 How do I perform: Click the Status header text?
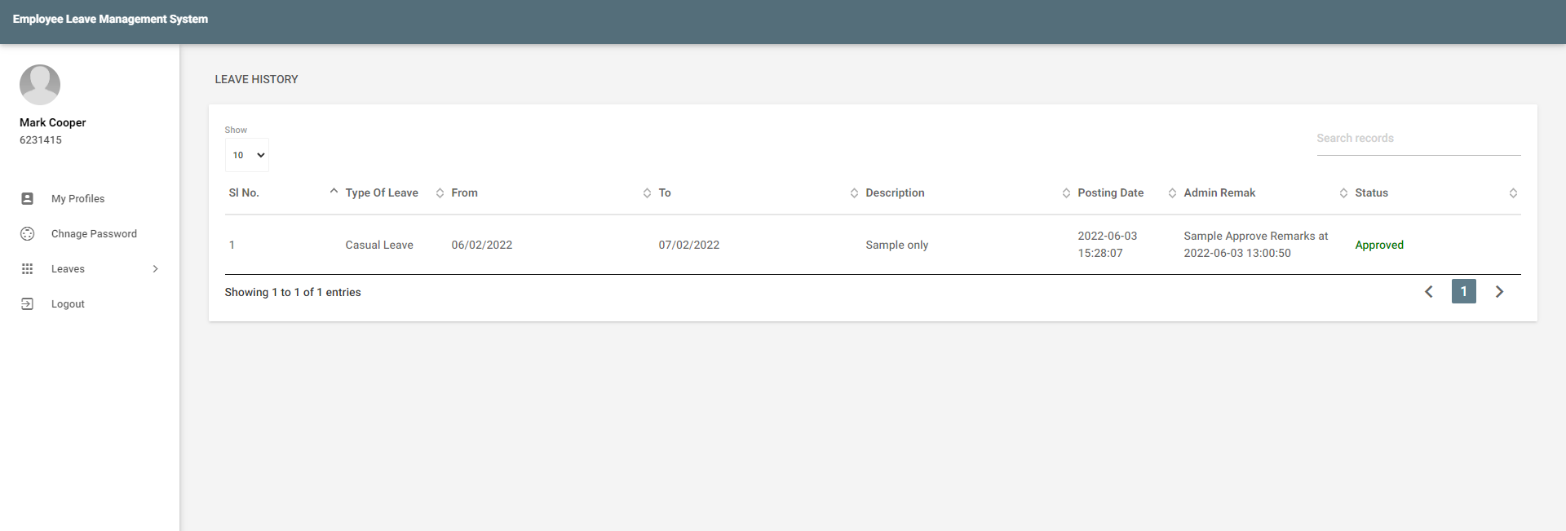(1372, 192)
